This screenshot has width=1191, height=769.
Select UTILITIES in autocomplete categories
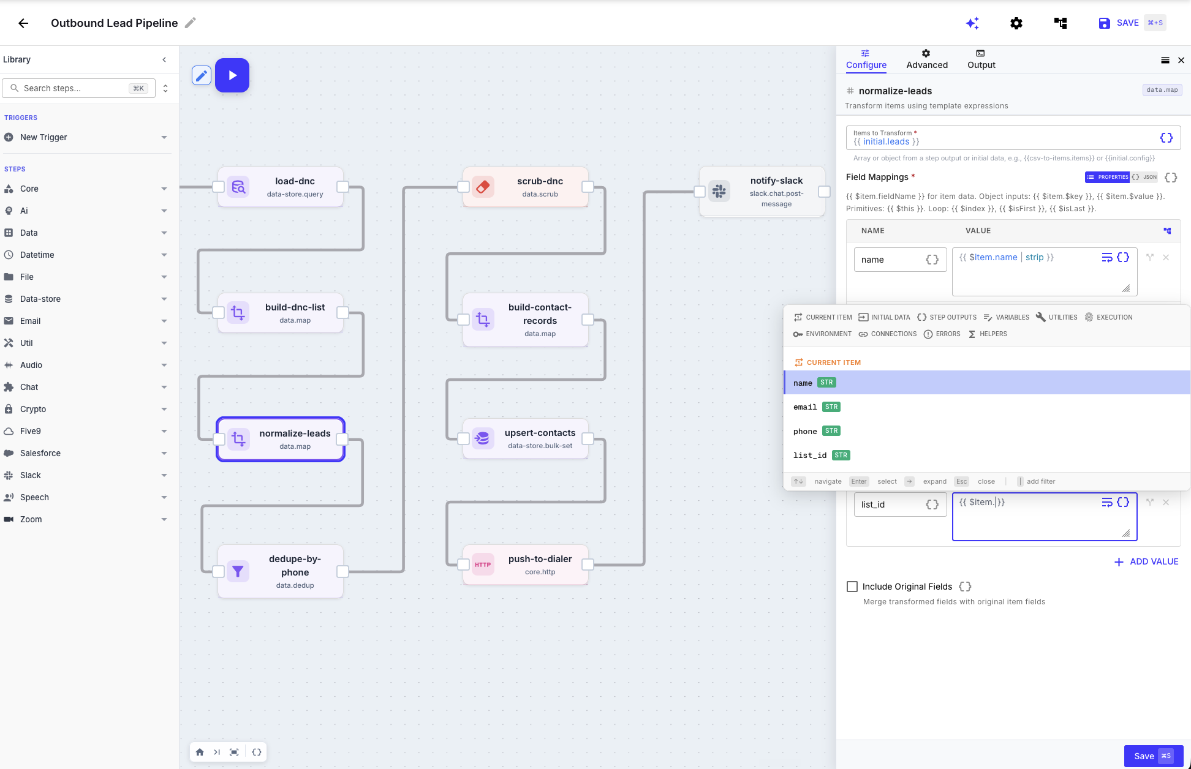coord(1056,317)
